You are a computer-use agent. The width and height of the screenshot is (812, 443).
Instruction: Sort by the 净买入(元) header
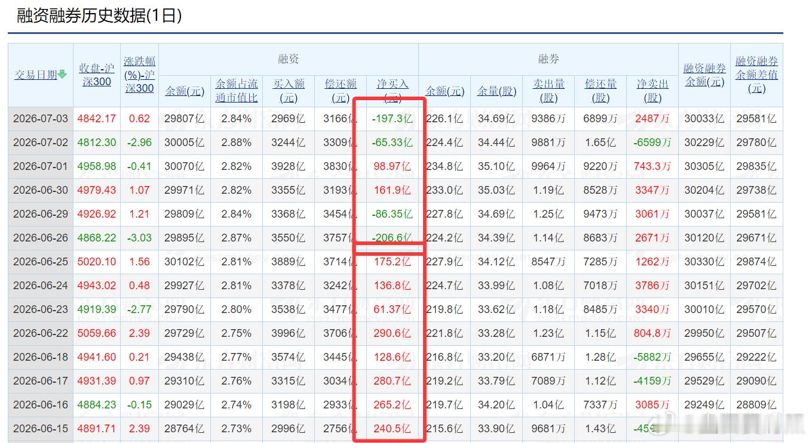[393, 91]
